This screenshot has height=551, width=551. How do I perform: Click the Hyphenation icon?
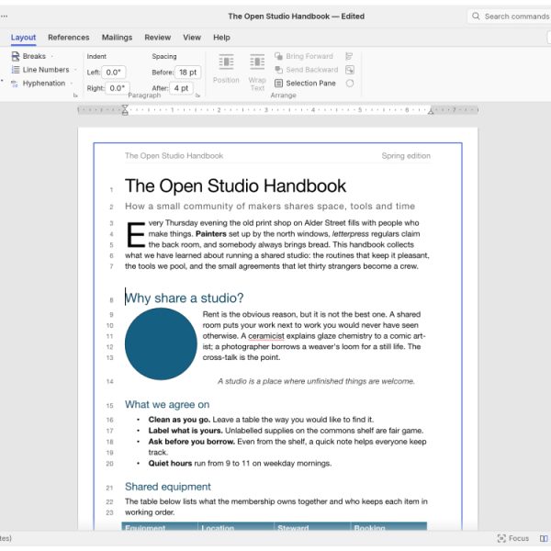pyautogui.click(x=15, y=84)
